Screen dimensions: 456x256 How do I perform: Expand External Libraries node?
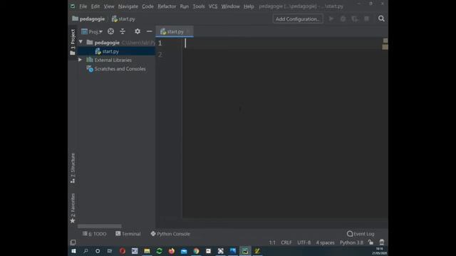(x=80, y=60)
